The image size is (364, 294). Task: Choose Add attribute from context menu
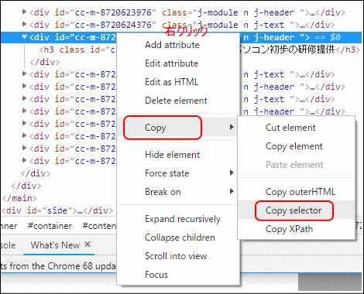[172, 45]
